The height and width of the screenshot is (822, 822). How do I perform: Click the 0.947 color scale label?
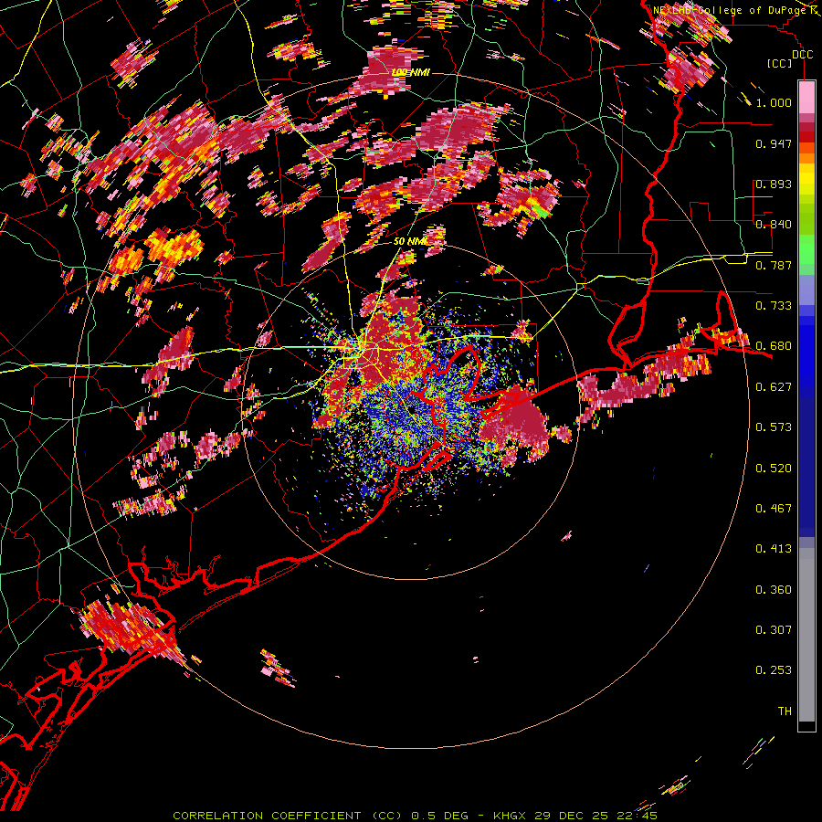coord(774,143)
